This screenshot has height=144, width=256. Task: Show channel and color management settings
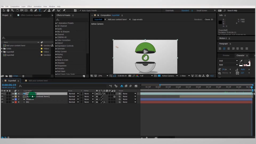point(137,76)
